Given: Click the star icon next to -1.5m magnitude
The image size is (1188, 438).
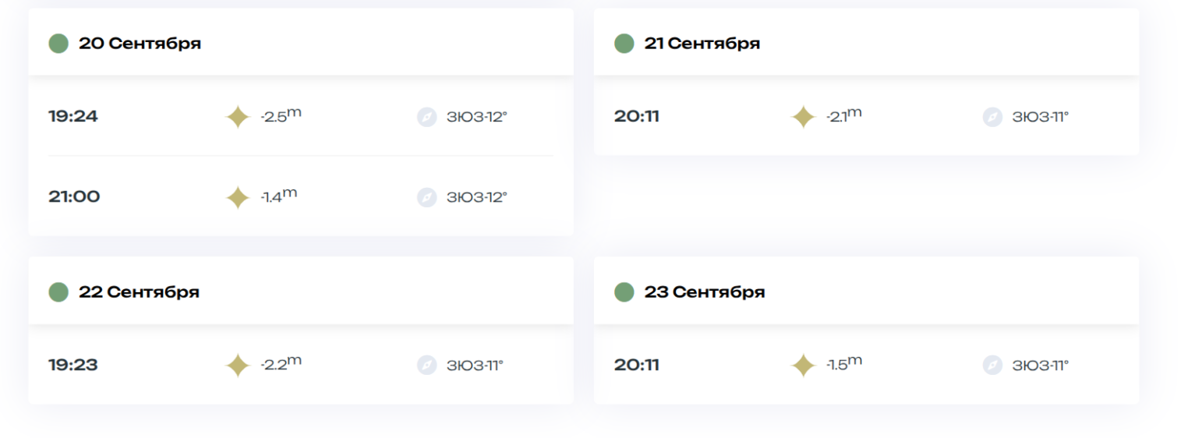Looking at the screenshot, I should point(803,366).
